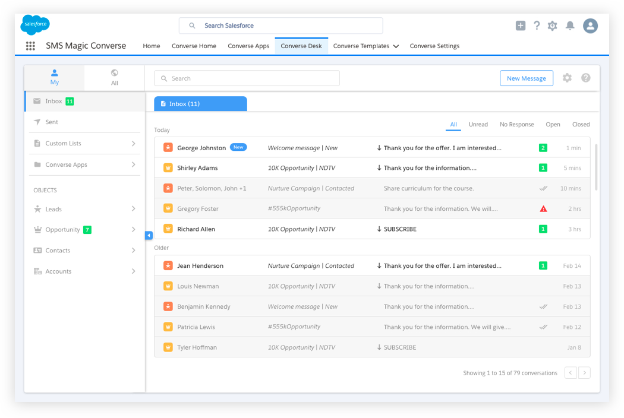View notifications bell icon
The width and height of the screenshot is (624, 418).
coord(570,26)
